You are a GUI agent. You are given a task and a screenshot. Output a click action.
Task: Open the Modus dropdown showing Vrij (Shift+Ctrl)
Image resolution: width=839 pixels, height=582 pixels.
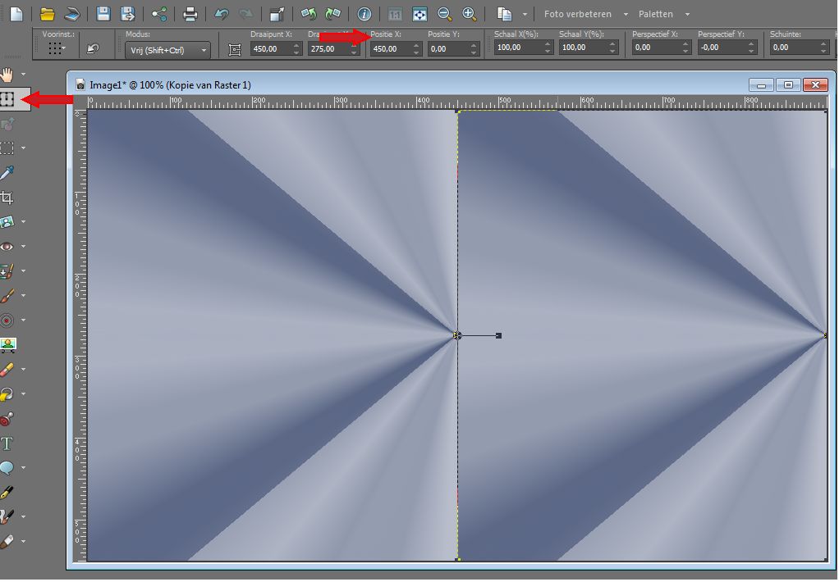click(x=167, y=50)
